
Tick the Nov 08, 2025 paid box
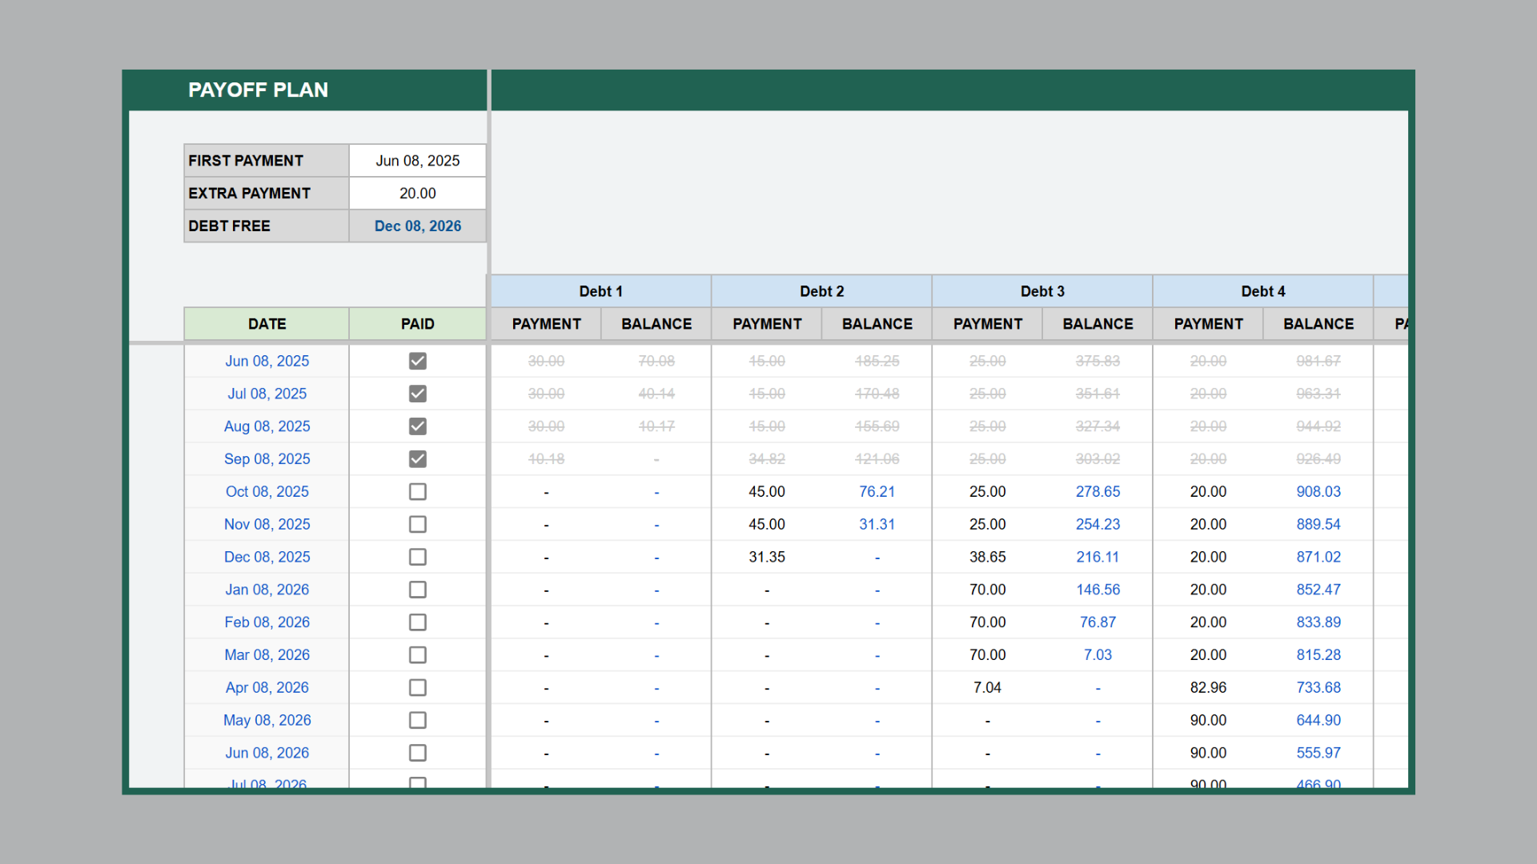[417, 525]
